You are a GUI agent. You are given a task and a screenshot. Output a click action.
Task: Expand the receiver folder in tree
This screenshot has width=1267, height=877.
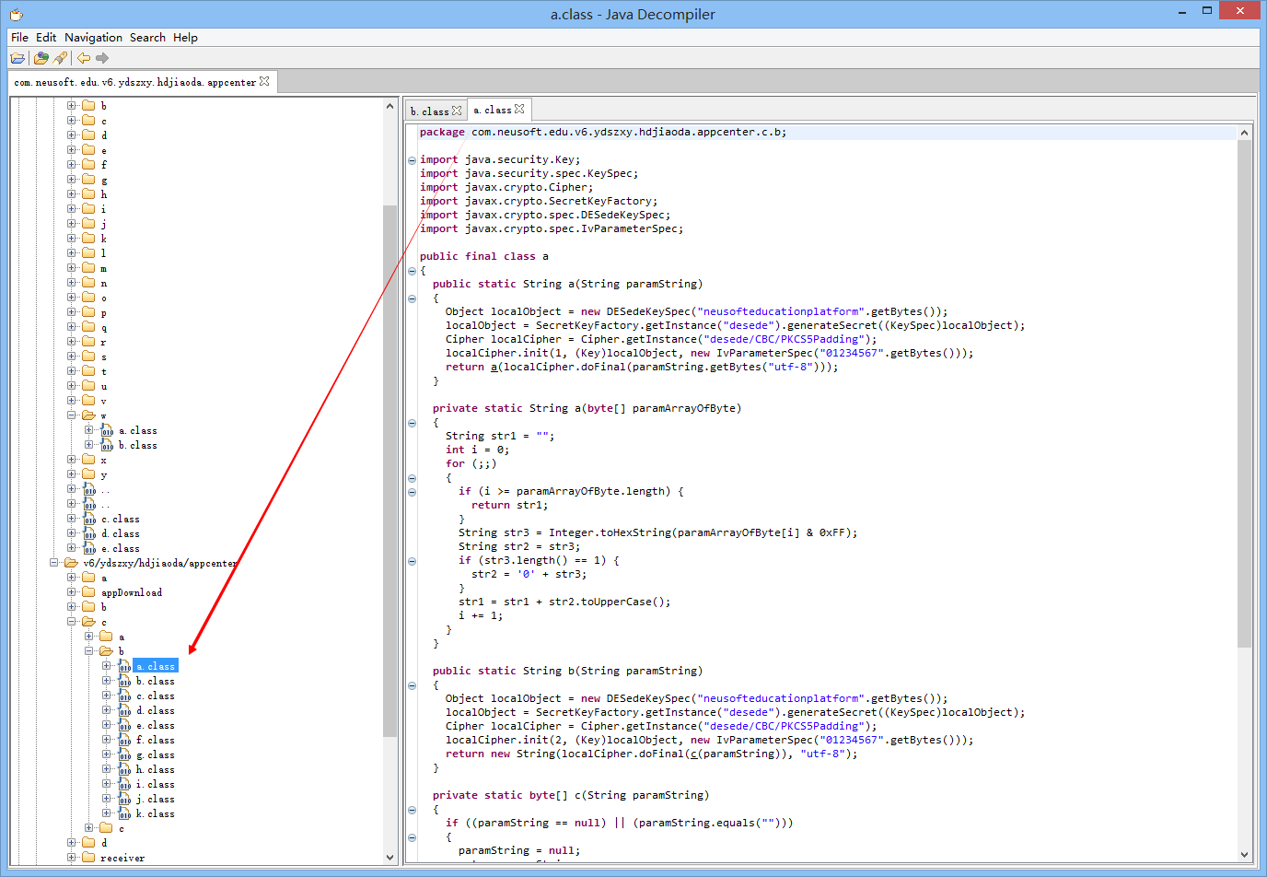[72, 858]
